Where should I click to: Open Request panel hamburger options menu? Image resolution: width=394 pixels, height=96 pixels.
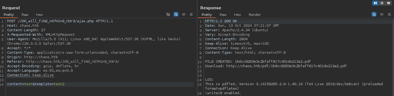(x=191, y=15)
